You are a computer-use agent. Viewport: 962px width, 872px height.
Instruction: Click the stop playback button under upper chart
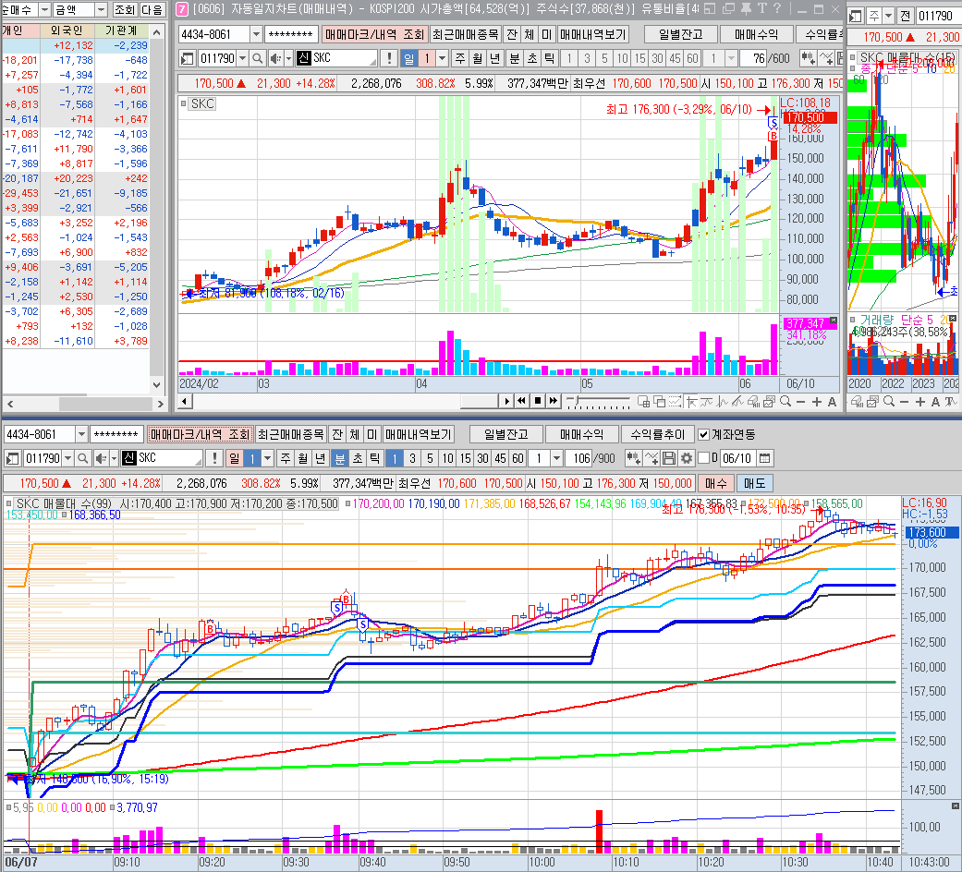(538, 400)
